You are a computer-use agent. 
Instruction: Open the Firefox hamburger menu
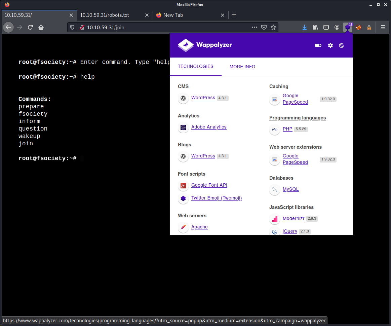point(383,28)
